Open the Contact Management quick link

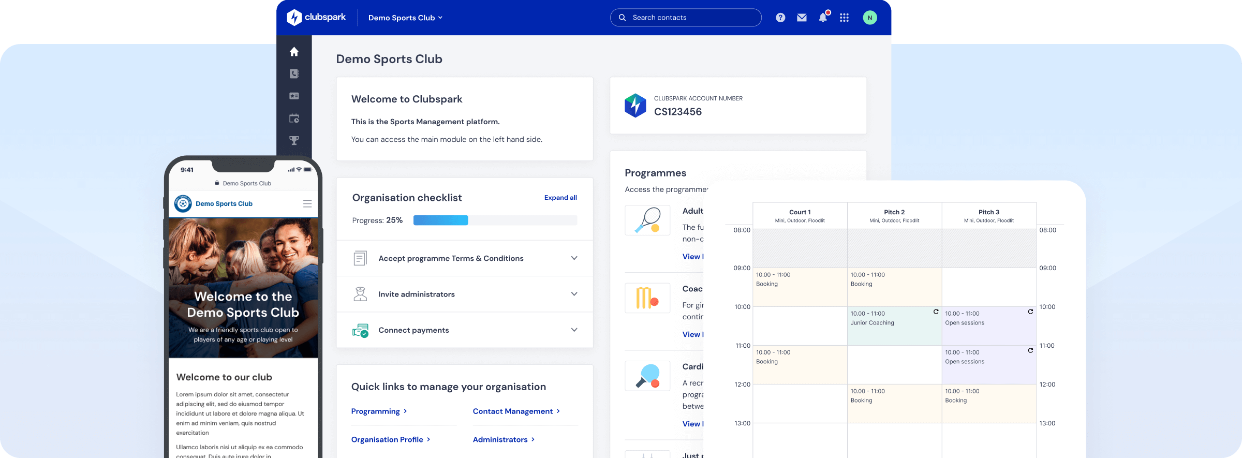coord(516,411)
